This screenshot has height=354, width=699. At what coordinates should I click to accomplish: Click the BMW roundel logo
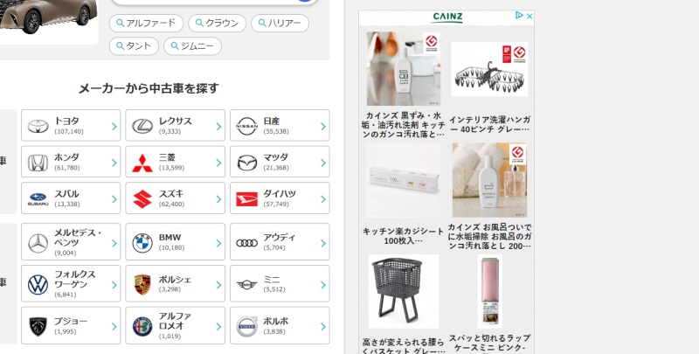tap(142, 243)
